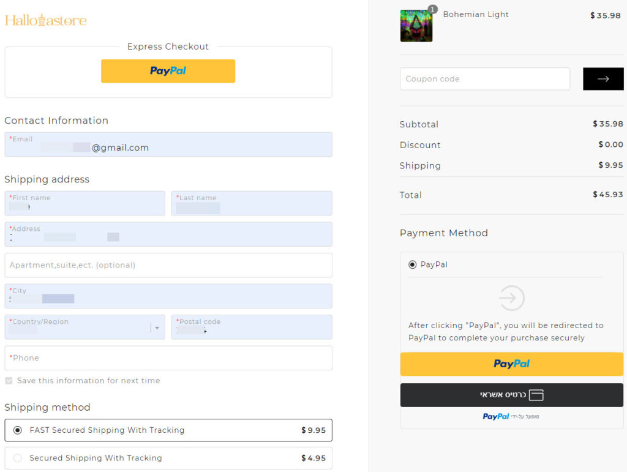The width and height of the screenshot is (627, 472).
Task: Click the black credit card button
Action: tap(511, 395)
